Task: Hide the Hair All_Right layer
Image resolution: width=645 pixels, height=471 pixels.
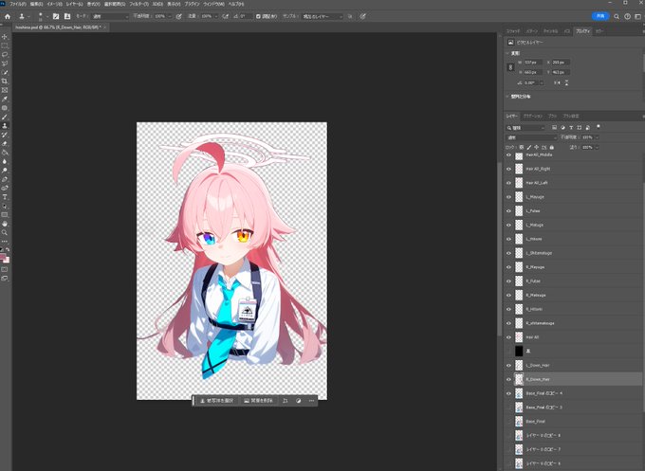Action: (508, 169)
